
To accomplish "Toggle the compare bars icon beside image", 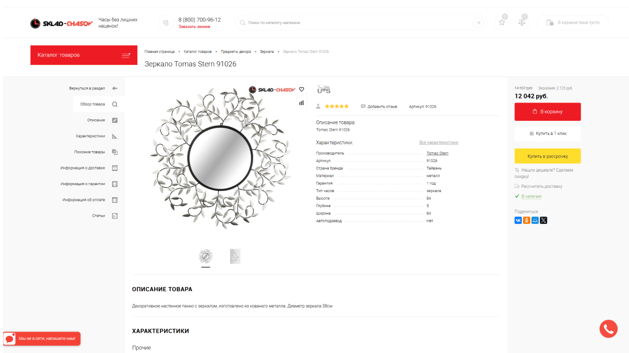I will pyautogui.click(x=301, y=103).
